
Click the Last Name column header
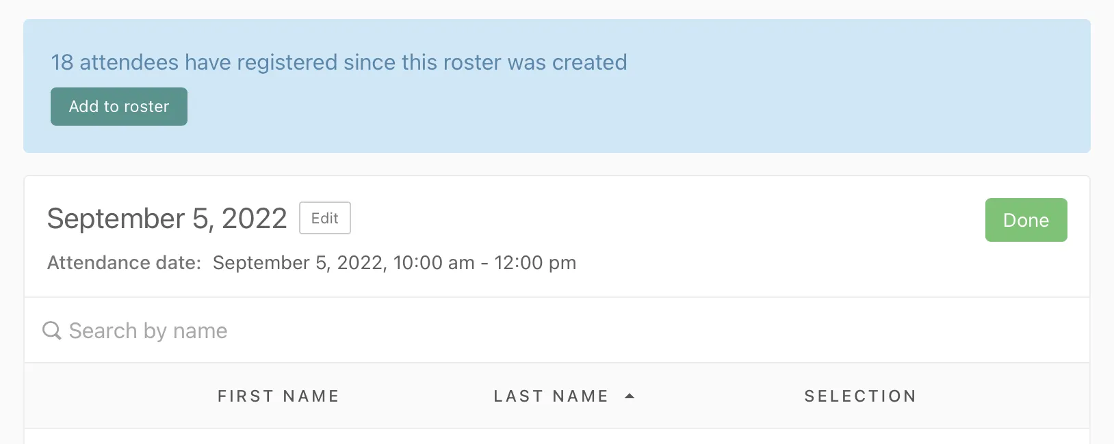click(551, 396)
